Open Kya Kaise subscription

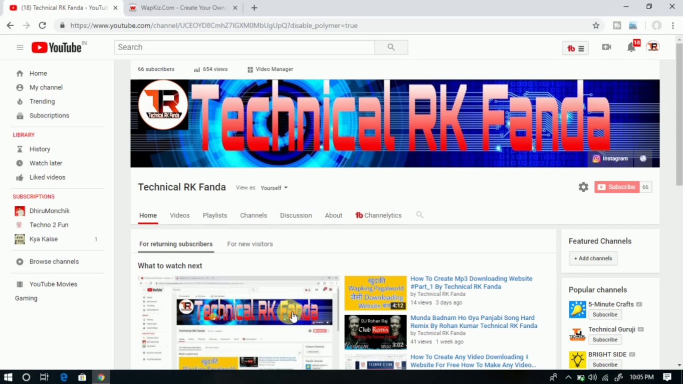(x=44, y=239)
